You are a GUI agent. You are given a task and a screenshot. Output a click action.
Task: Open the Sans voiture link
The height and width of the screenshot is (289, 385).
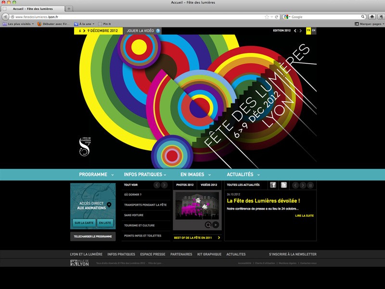coord(134,215)
